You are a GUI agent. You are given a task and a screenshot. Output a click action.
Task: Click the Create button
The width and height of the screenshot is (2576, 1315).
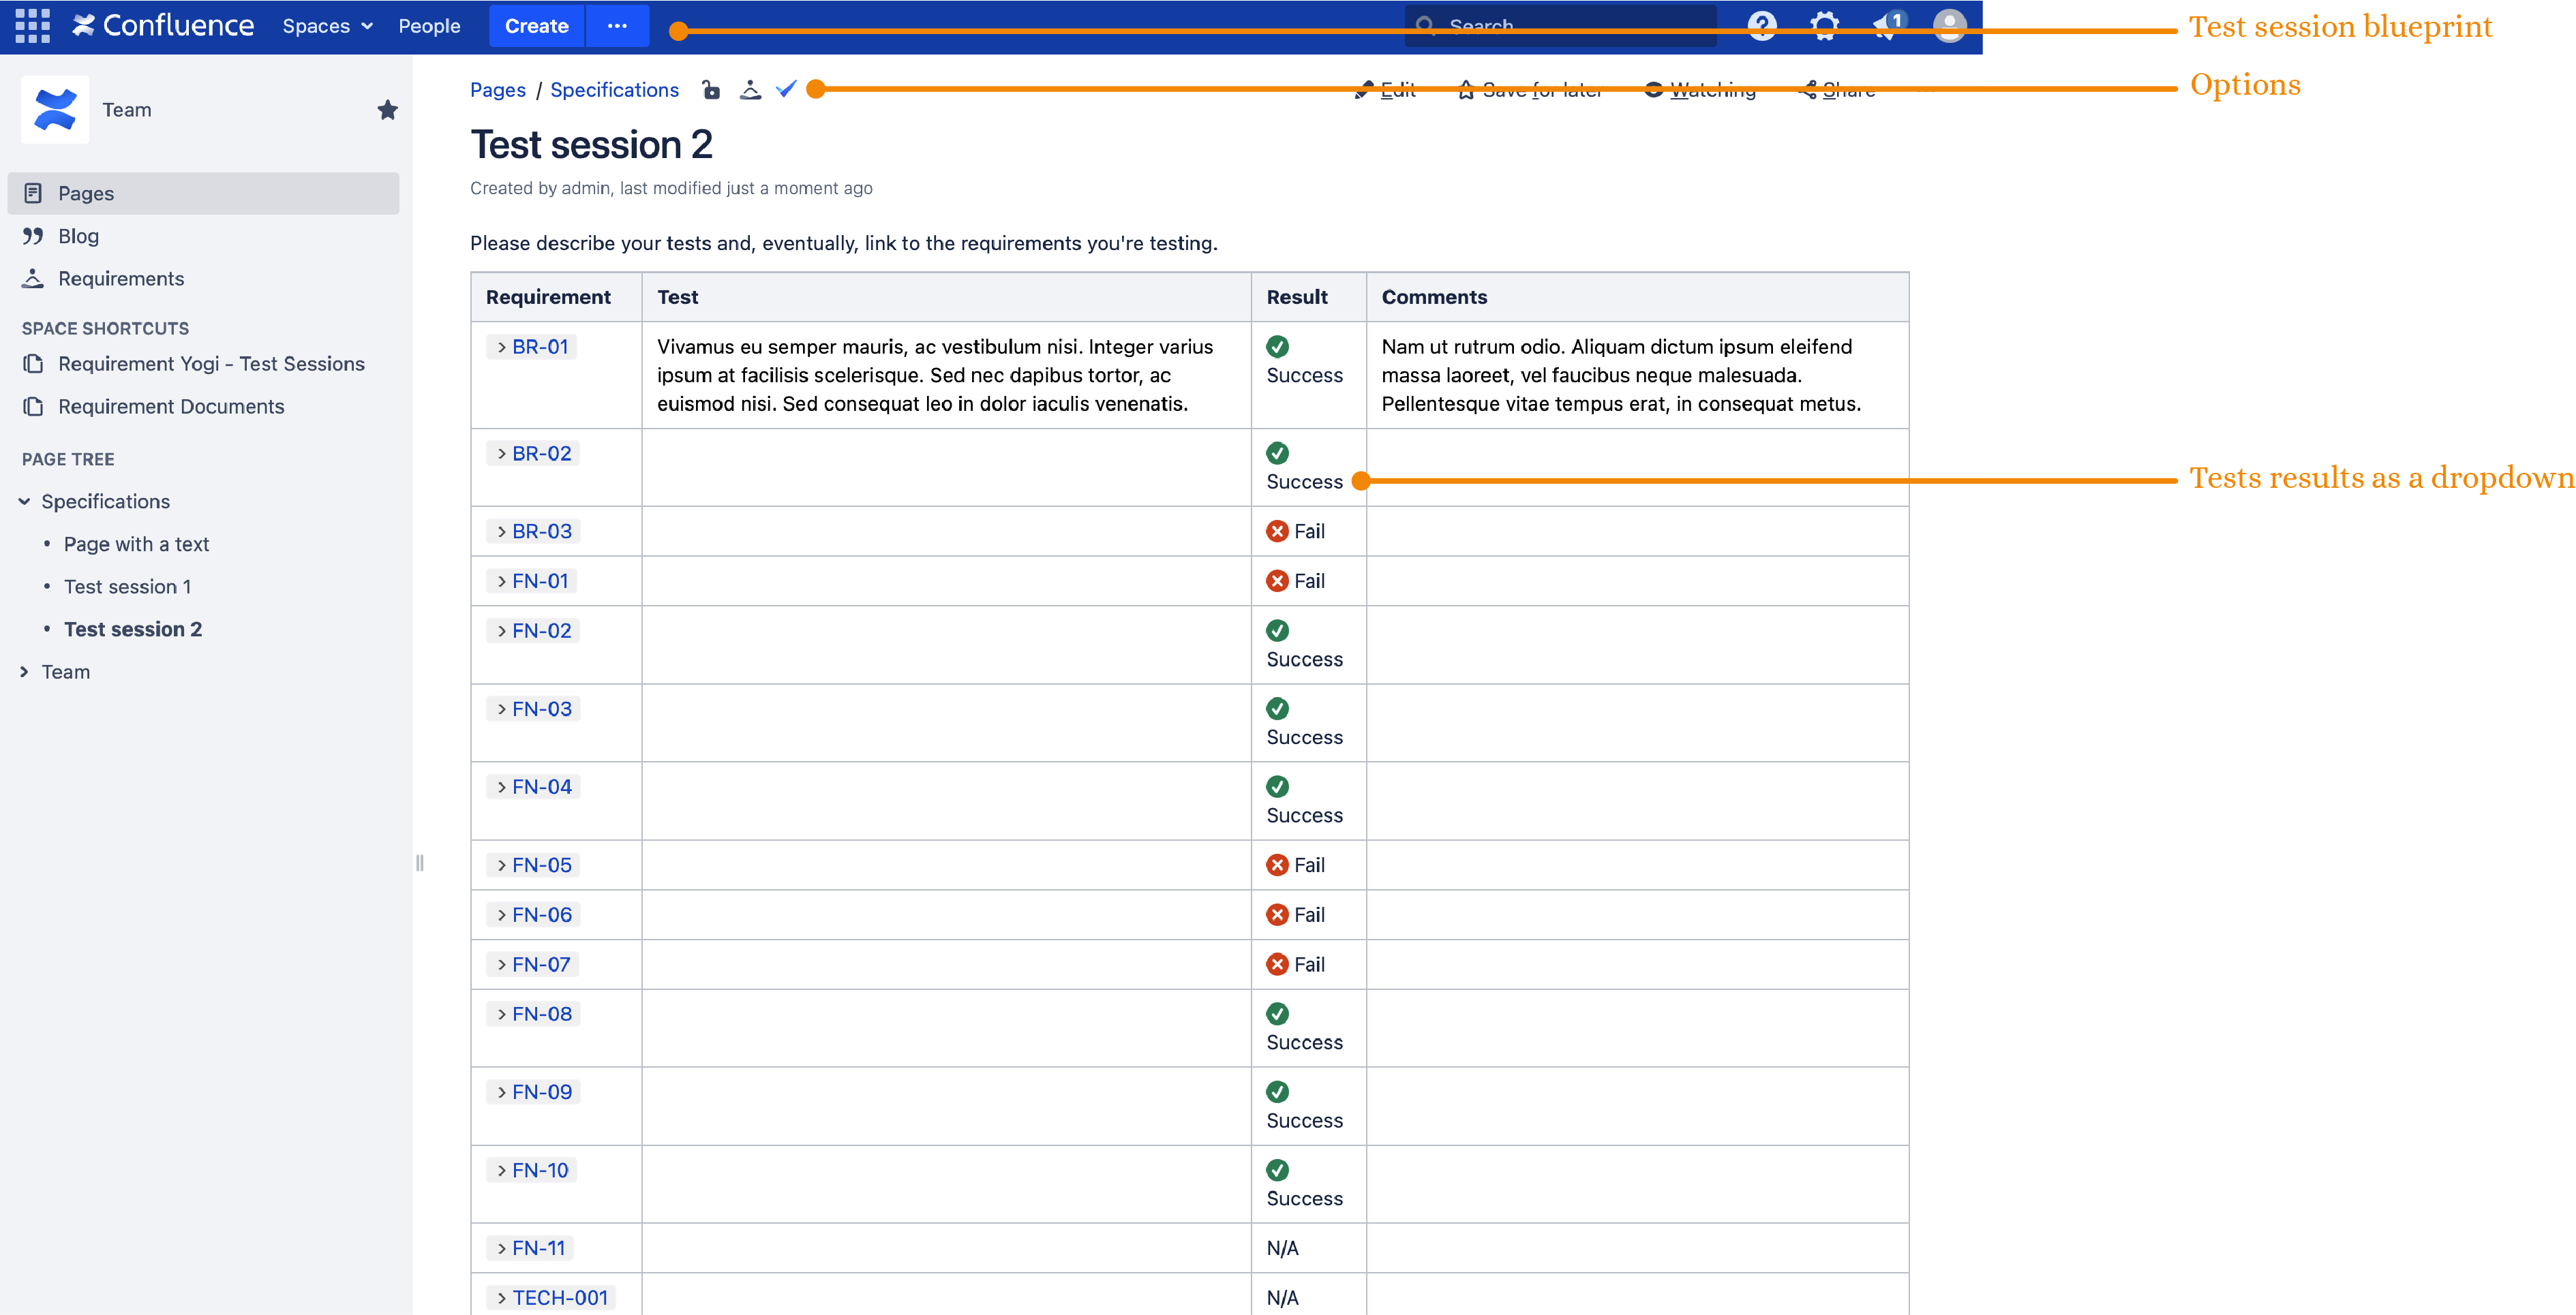(536, 26)
